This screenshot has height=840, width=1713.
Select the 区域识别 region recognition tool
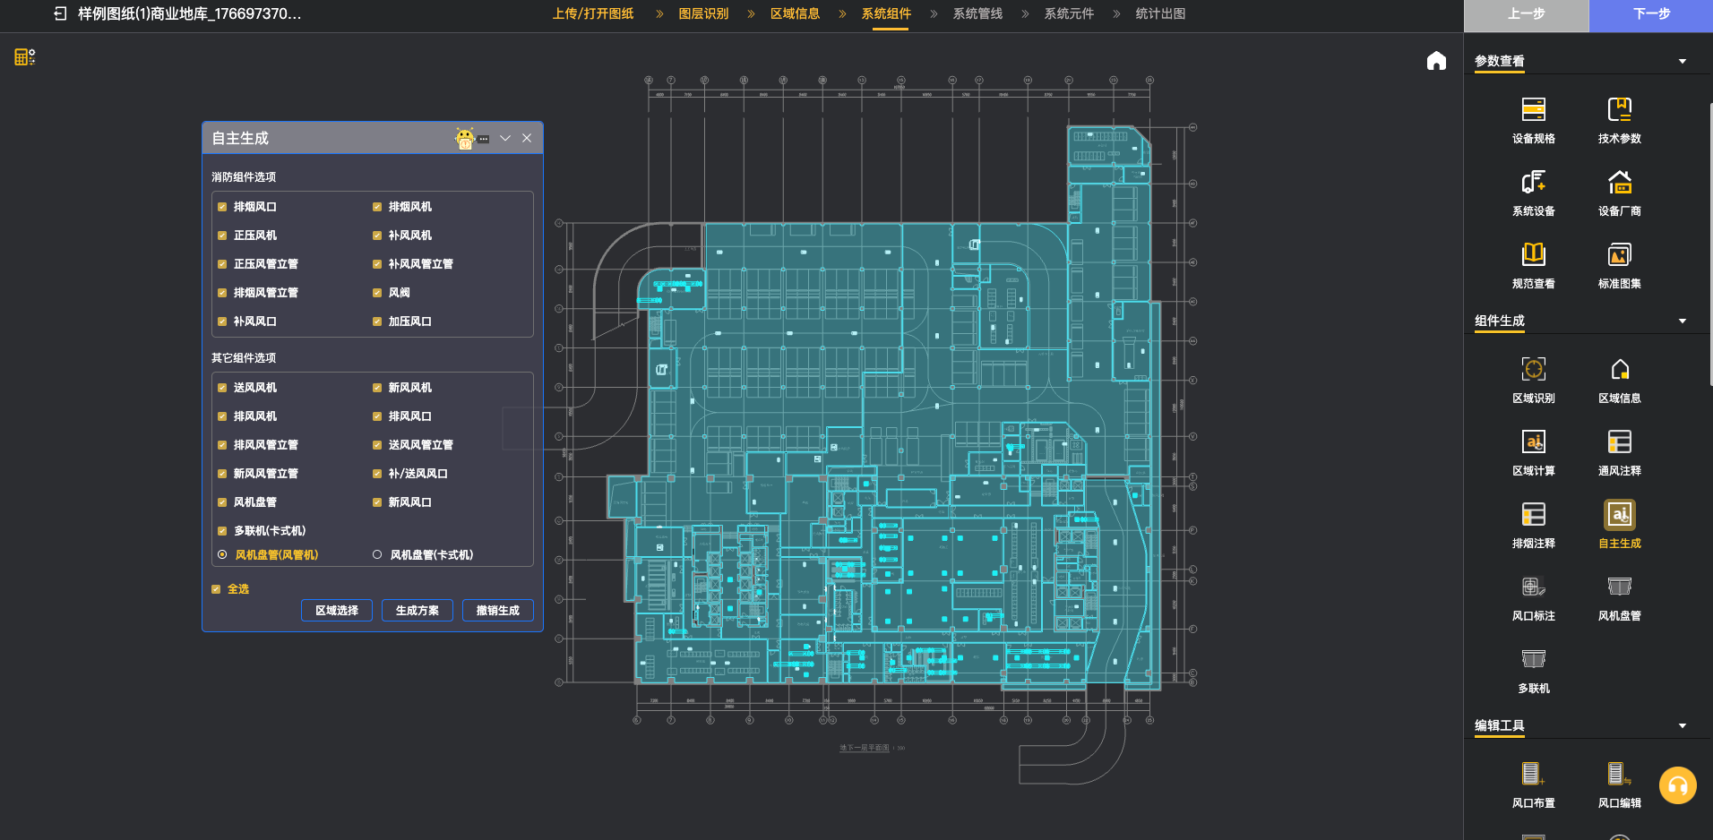(1533, 370)
